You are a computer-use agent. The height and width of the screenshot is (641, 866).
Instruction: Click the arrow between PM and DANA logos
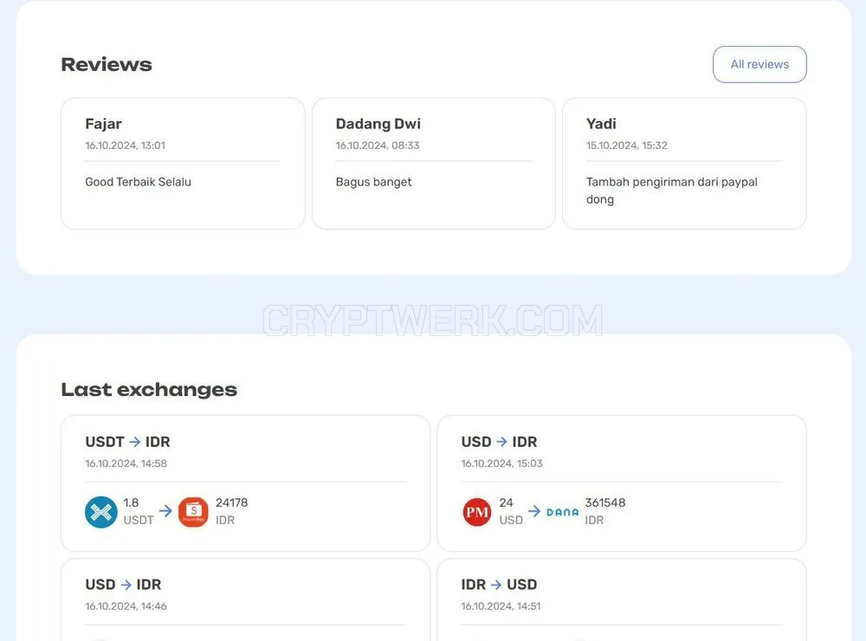(x=534, y=510)
